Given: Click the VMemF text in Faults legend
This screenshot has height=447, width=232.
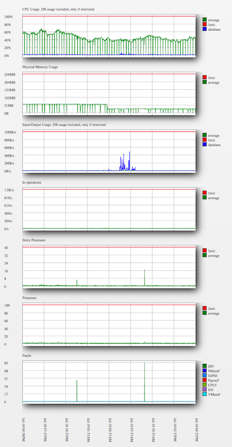Looking at the screenshot, I should [x=214, y=394].
